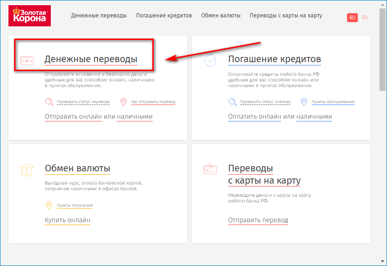Open Обмен валюты in top navigation

click(x=221, y=16)
